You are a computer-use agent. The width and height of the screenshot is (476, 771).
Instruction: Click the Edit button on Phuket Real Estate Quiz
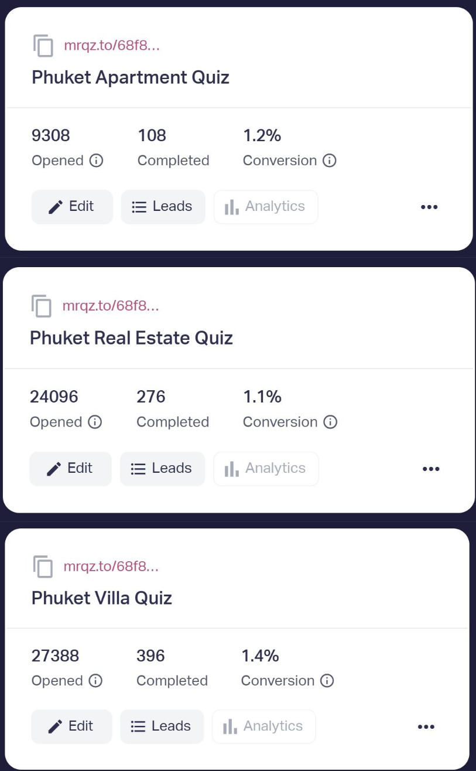point(70,468)
